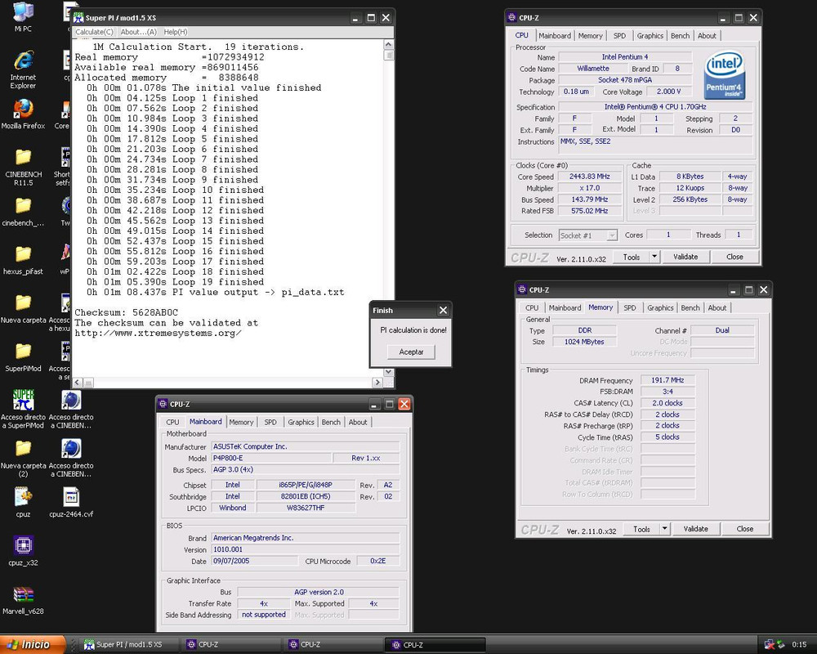
Task: Click the Intel Pentium 4 logo
Action: [725, 74]
